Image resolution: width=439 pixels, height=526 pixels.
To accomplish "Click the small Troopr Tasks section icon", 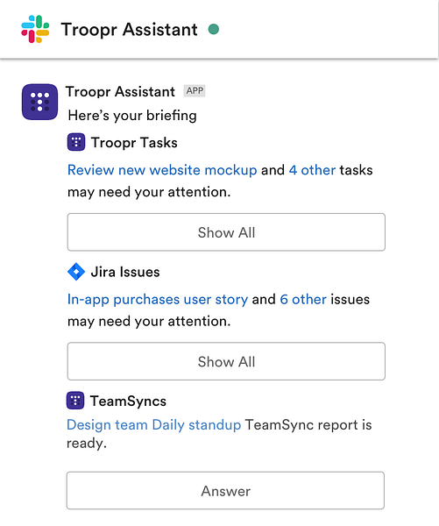I will [76, 142].
